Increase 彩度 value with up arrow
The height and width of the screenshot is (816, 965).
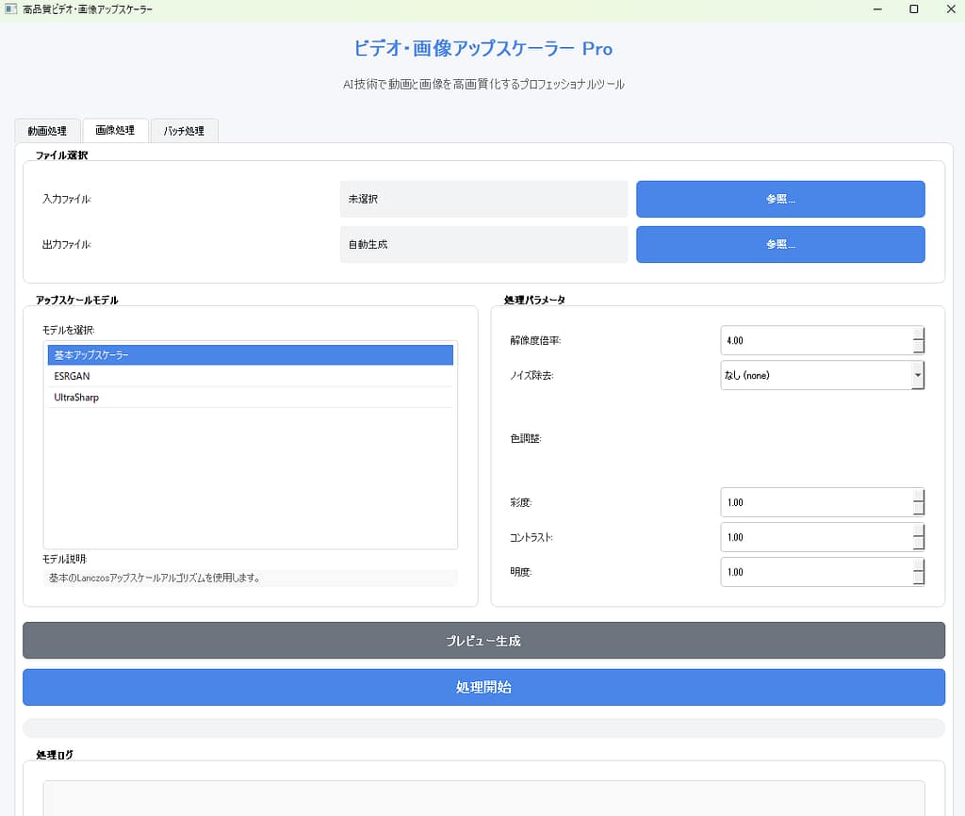coord(919,496)
